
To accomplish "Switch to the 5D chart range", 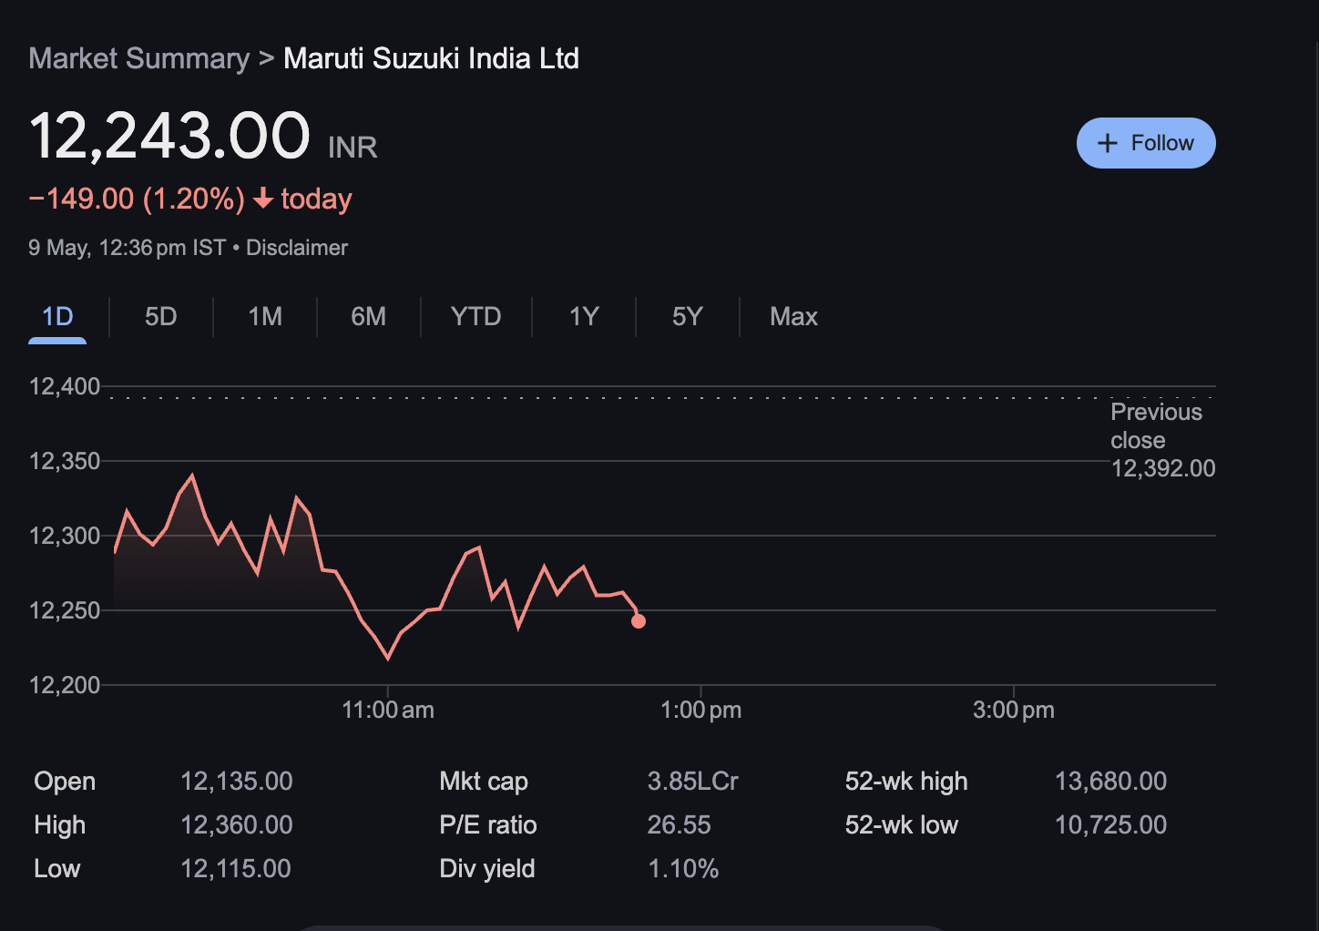I will 160,317.
